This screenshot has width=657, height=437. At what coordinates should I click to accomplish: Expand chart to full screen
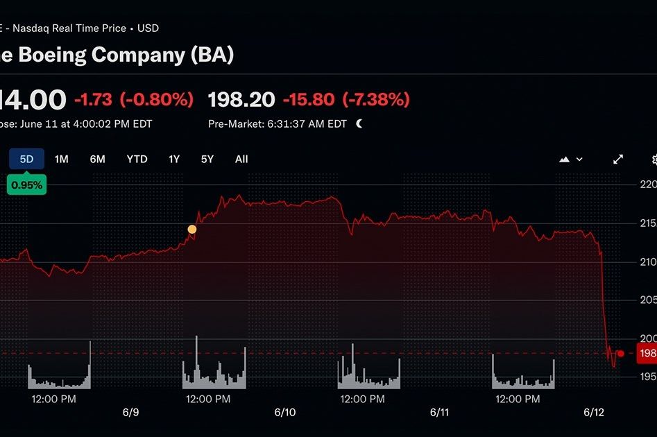[x=618, y=160]
